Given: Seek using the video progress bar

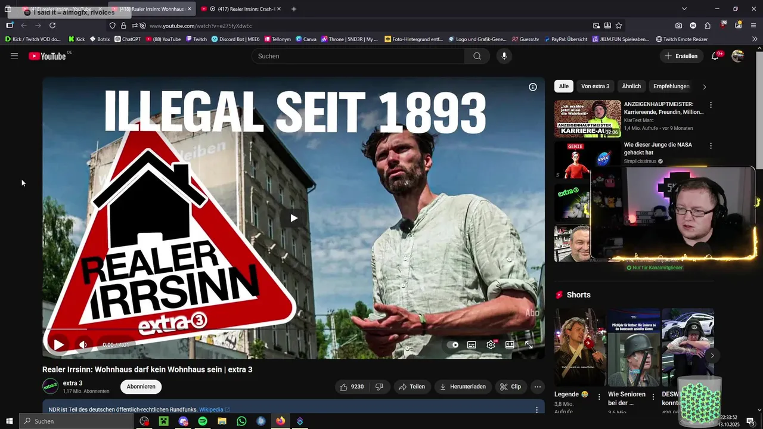Looking at the screenshot, I should point(293,329).
